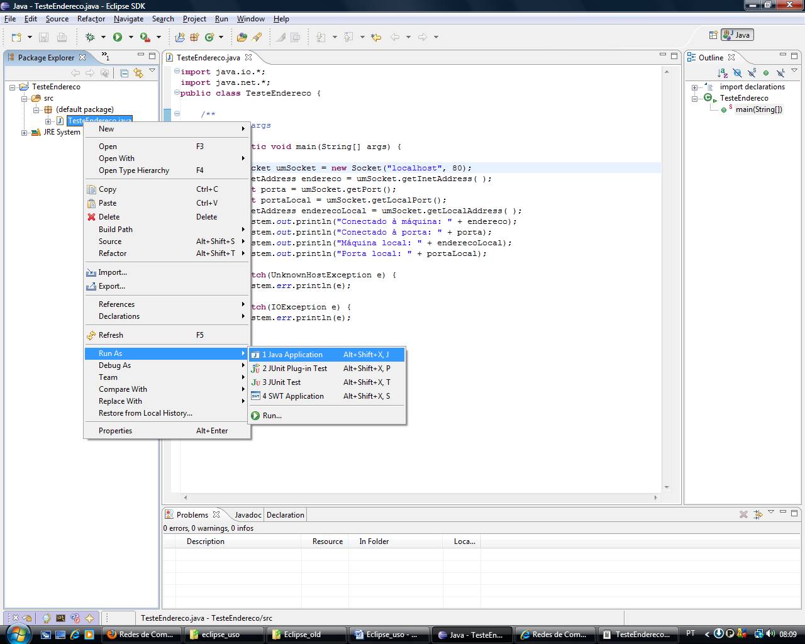Toggle Link with Editor in Package Explorer
Screen dimensions: 805x644
(138, 73)
